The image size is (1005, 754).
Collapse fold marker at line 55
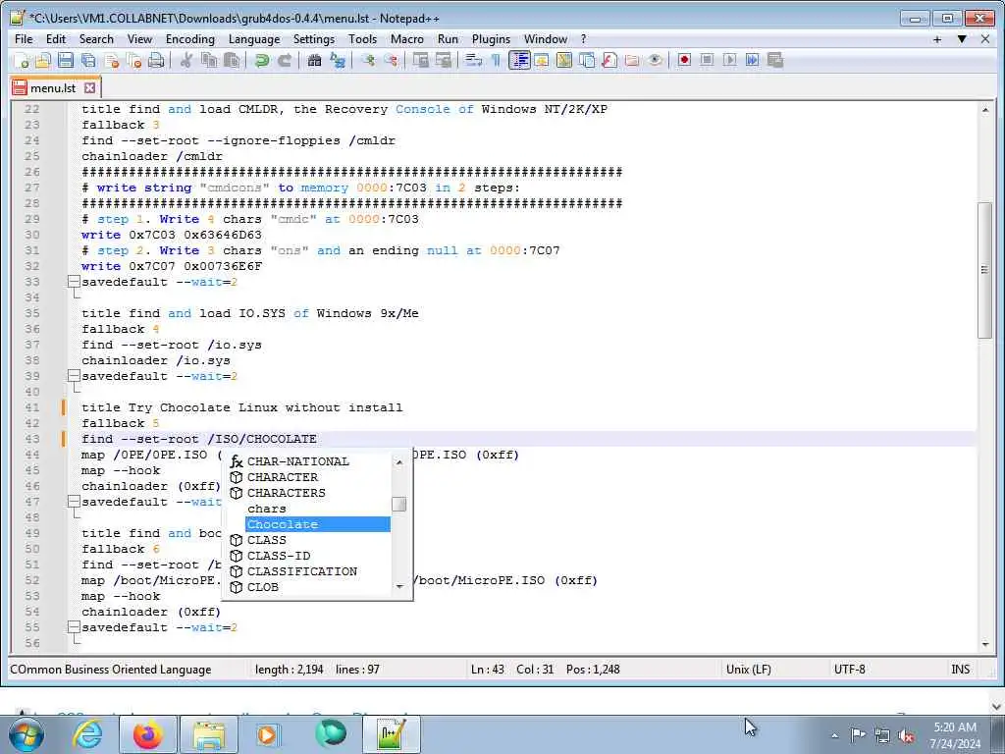[x=74, y=627]
